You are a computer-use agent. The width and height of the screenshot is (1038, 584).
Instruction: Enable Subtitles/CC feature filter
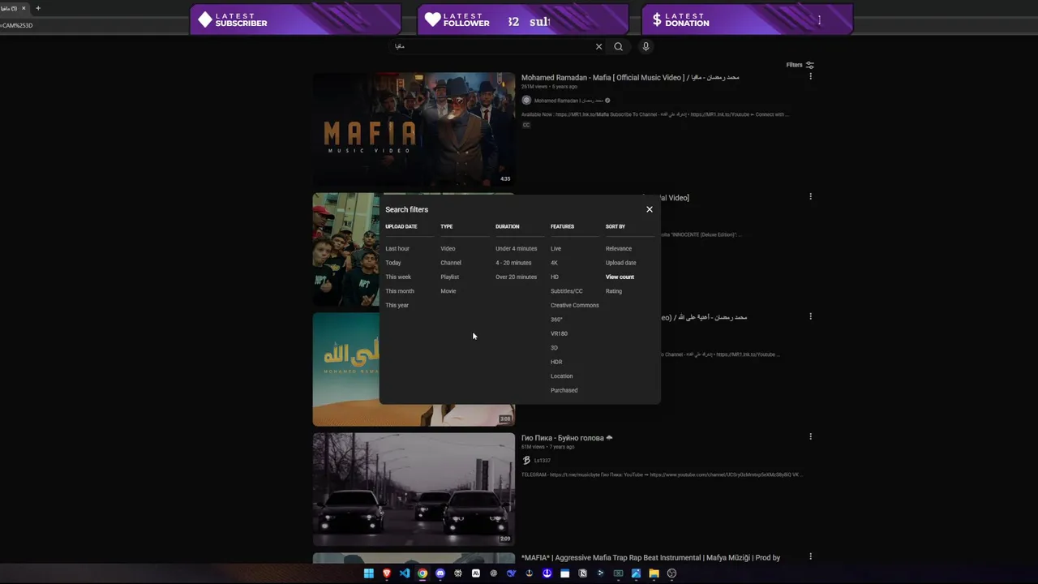point(566,291)
